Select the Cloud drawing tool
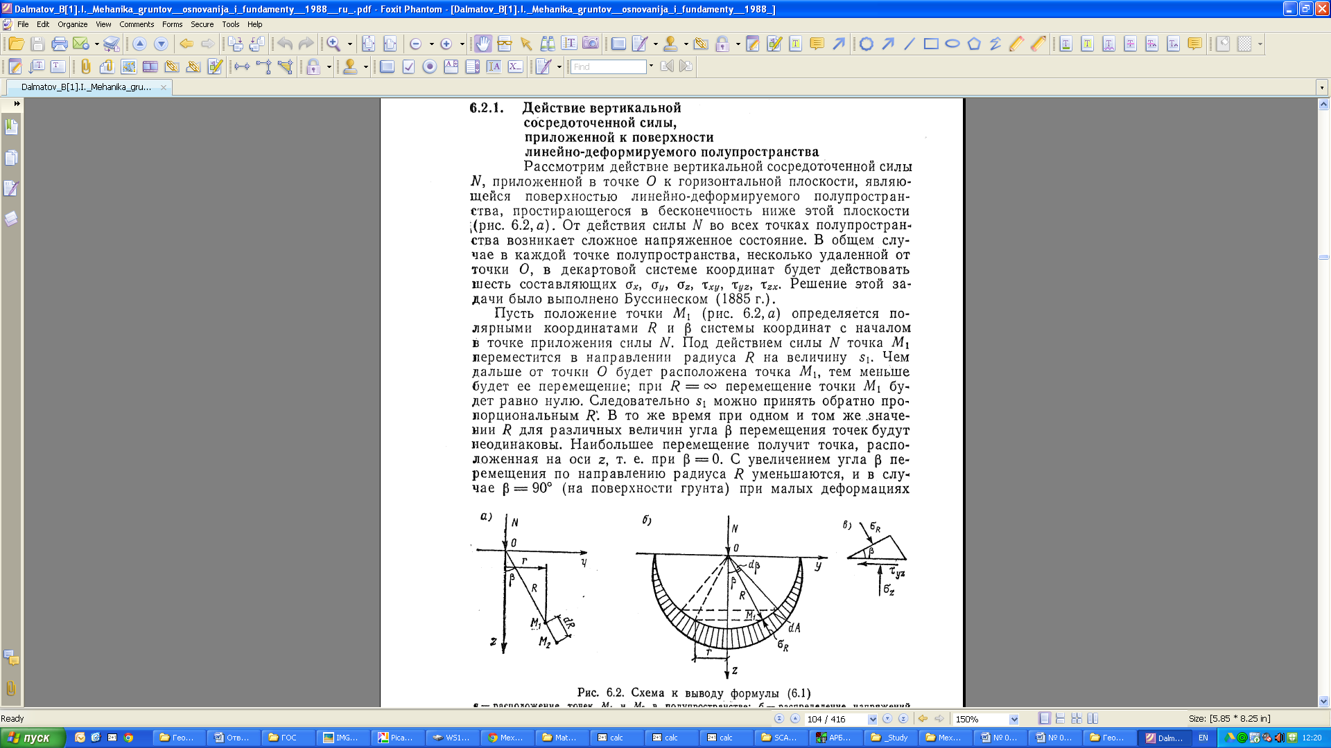 [866, 44]
